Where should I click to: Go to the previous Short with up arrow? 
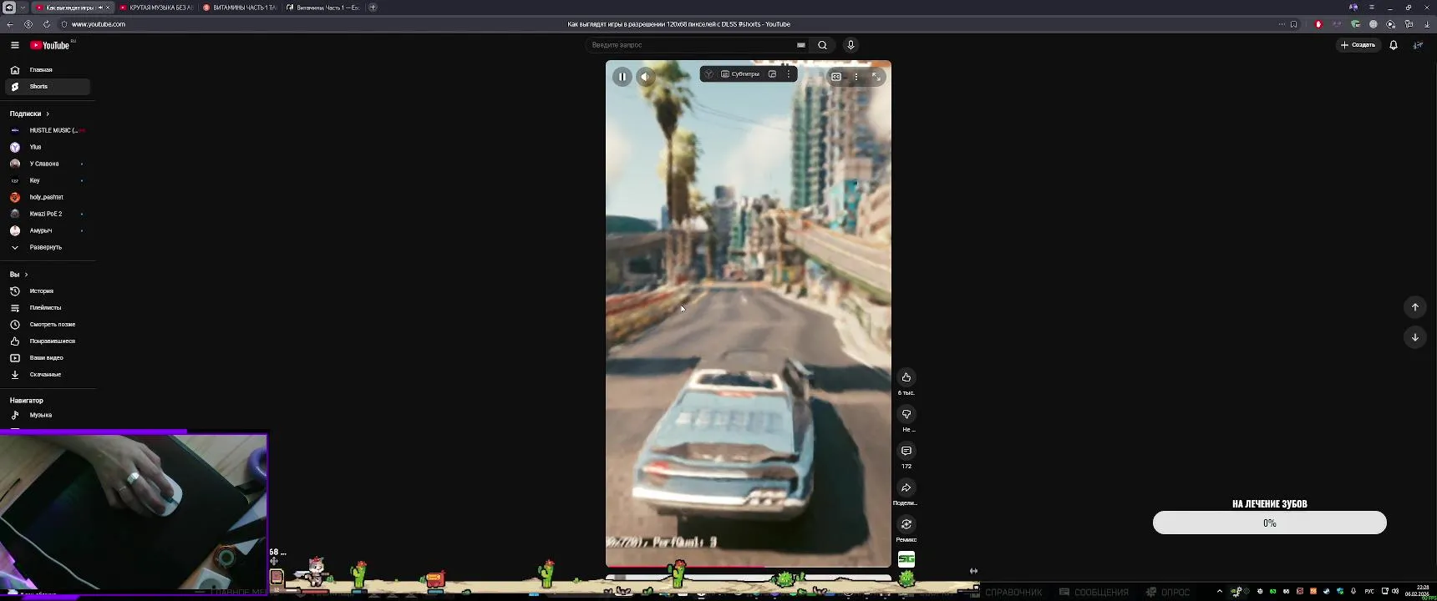click(x=1414, y=307)
